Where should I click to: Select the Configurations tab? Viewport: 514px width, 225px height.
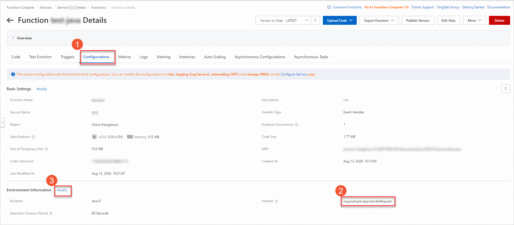click(x=96, y=57)
